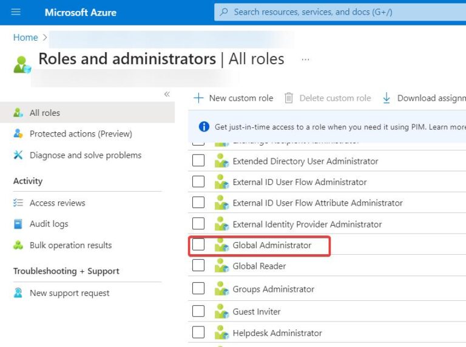This screenshot has width=466, height=347.
Task: Click the Diagnose and solve problems icon
Action: click(18, 155)
